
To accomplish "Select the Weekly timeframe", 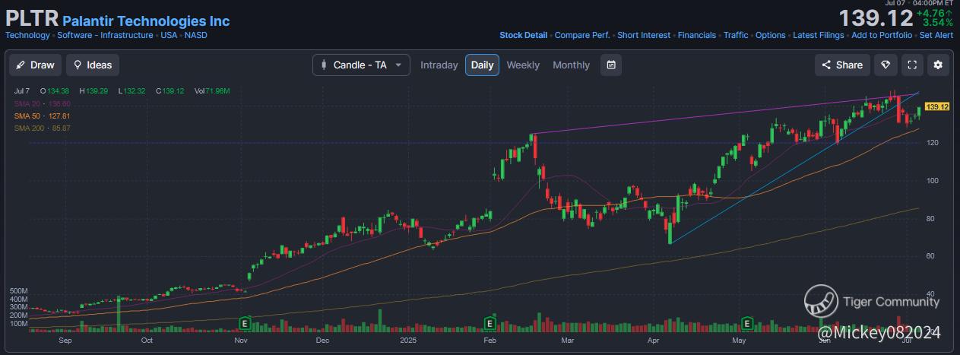I will click(523, 65).
